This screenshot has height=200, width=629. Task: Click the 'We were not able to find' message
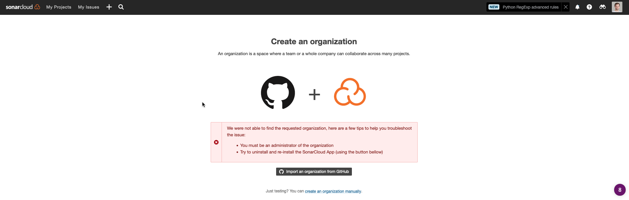click(x=319, y=132)
